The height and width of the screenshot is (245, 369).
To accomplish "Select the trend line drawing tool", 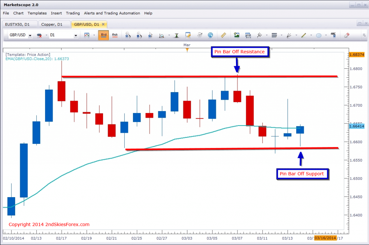I will coord(303,35).
